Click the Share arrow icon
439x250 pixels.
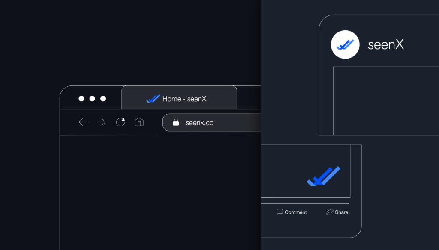[330, 212]
